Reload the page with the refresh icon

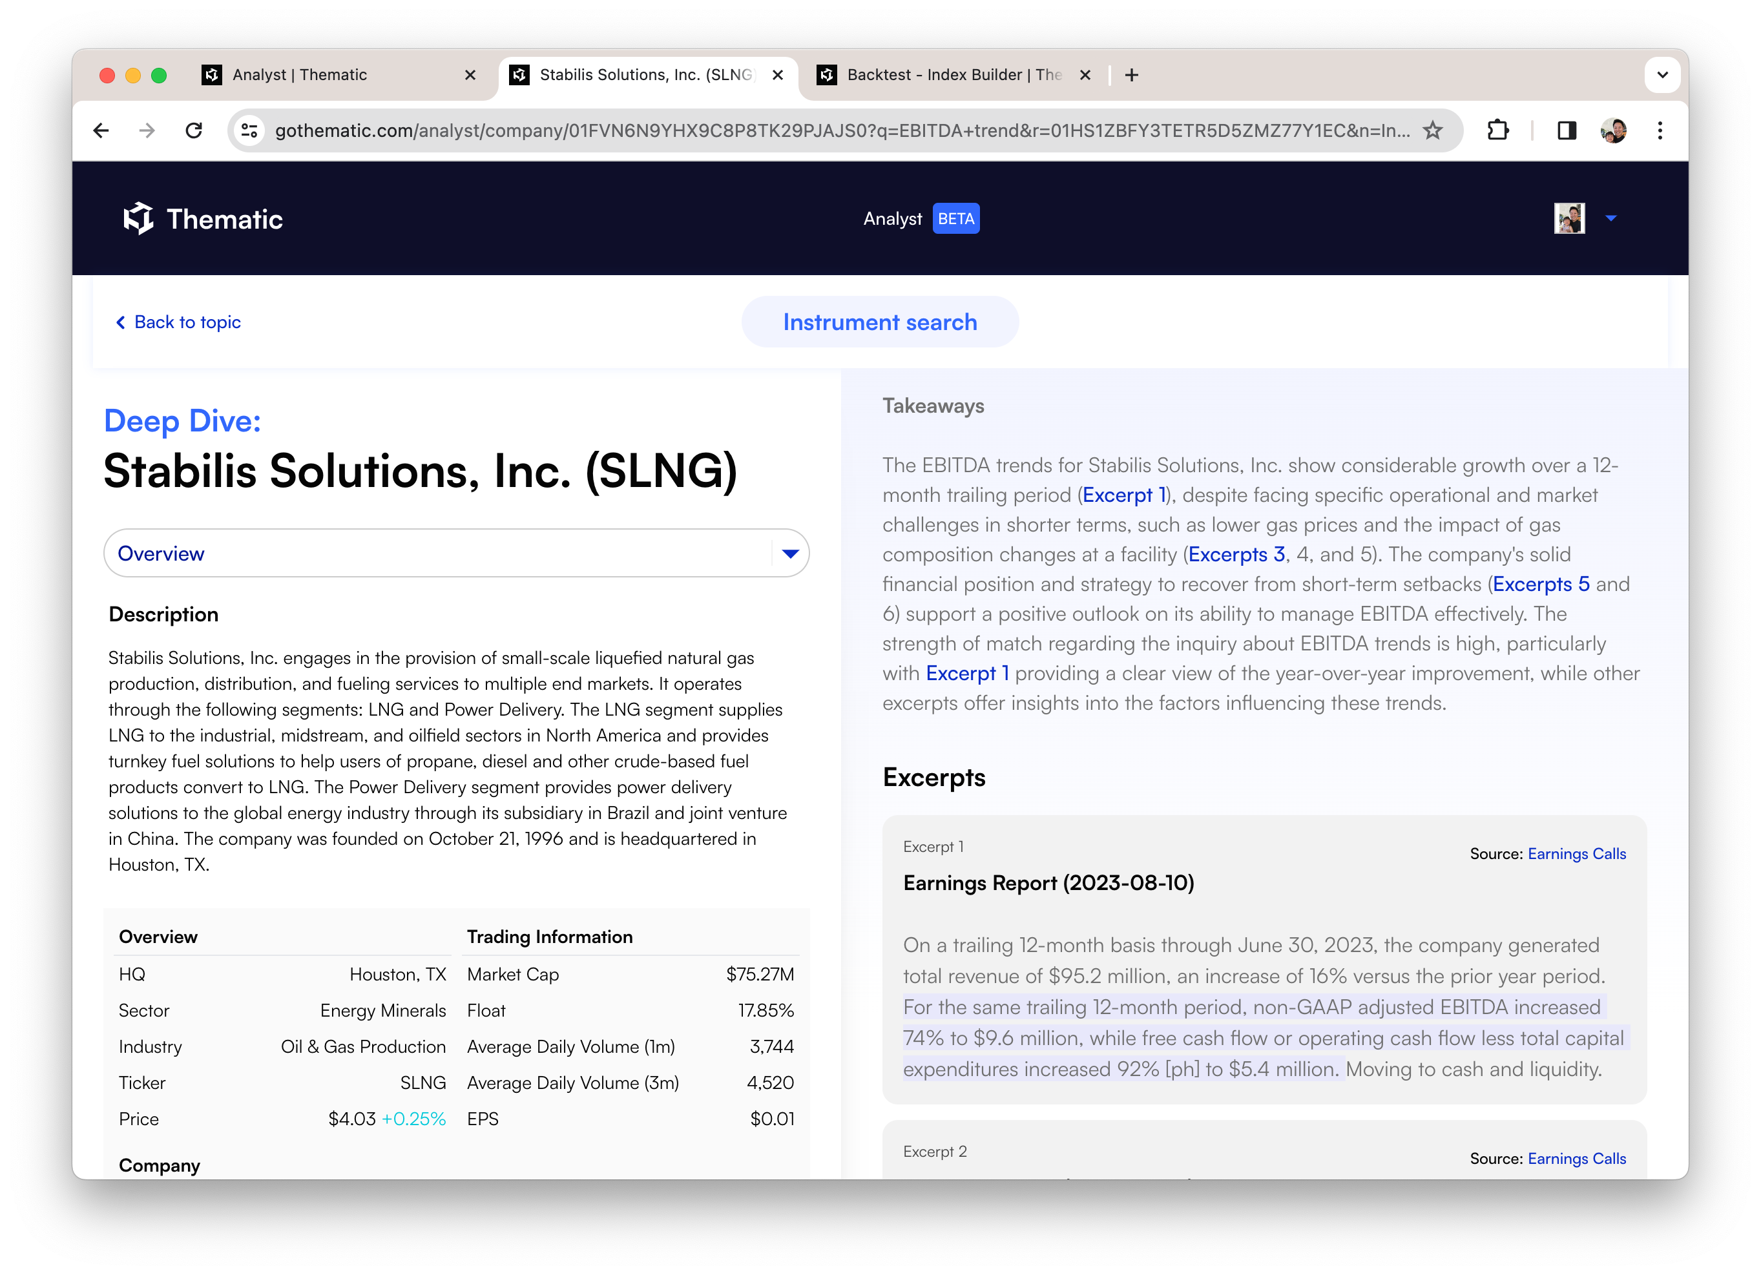point(194,130)
